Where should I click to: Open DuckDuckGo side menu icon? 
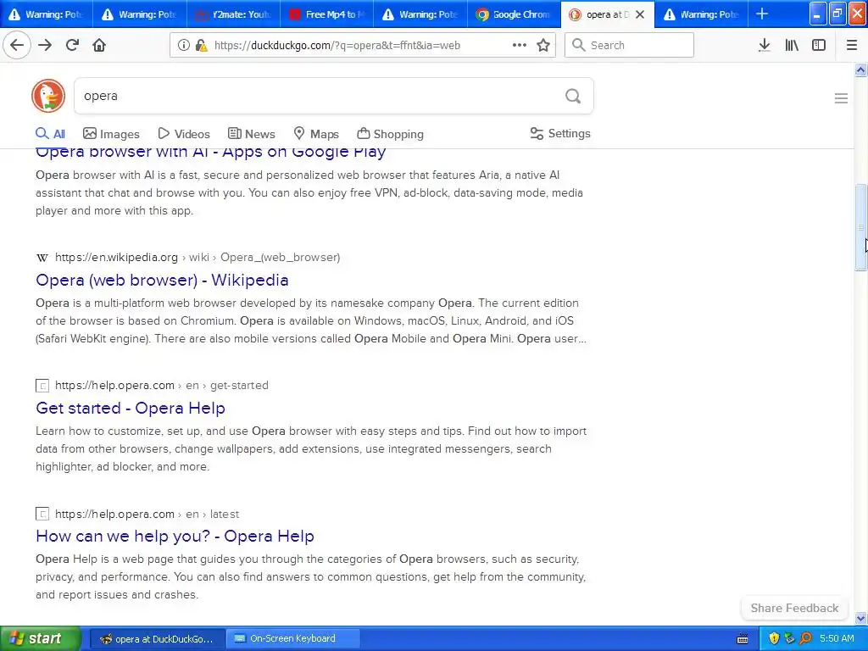(841, 98)
